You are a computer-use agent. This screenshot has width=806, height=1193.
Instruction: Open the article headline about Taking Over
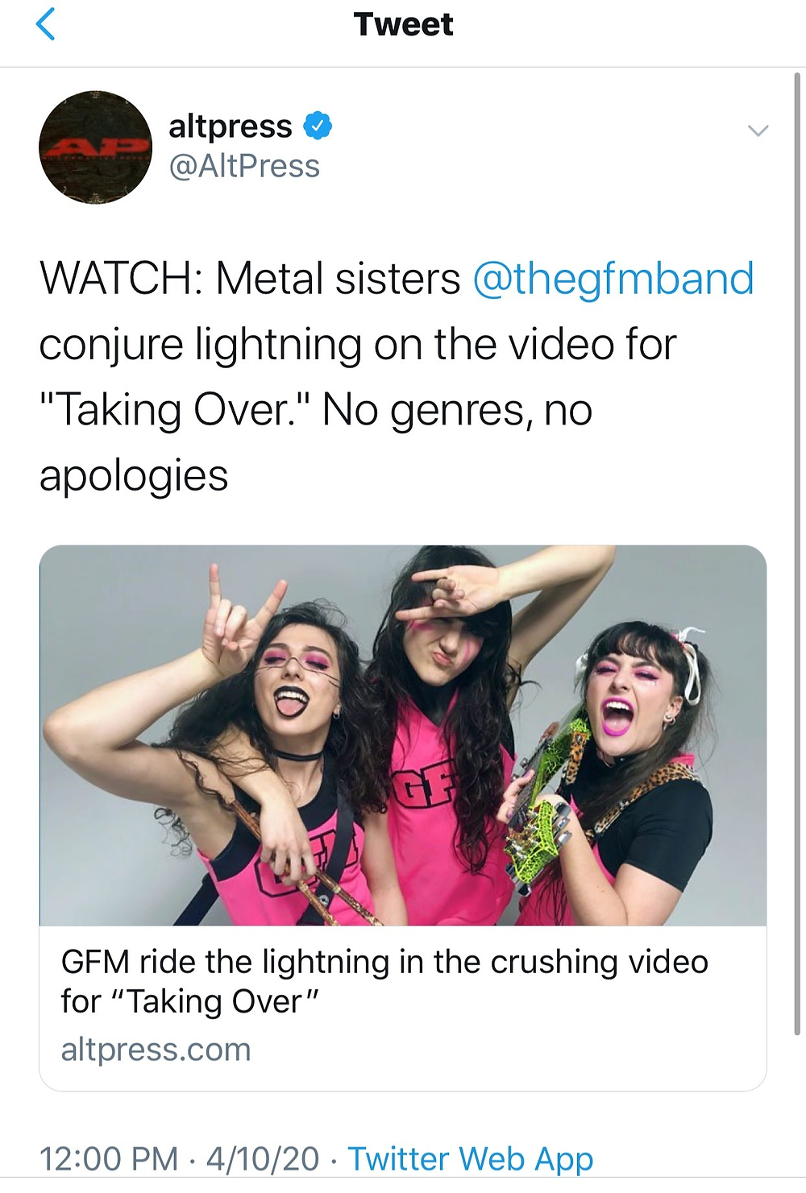coord(384,981)
